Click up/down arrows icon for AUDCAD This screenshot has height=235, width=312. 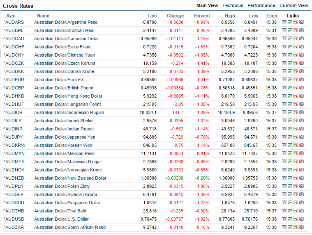tap(296, 39)
